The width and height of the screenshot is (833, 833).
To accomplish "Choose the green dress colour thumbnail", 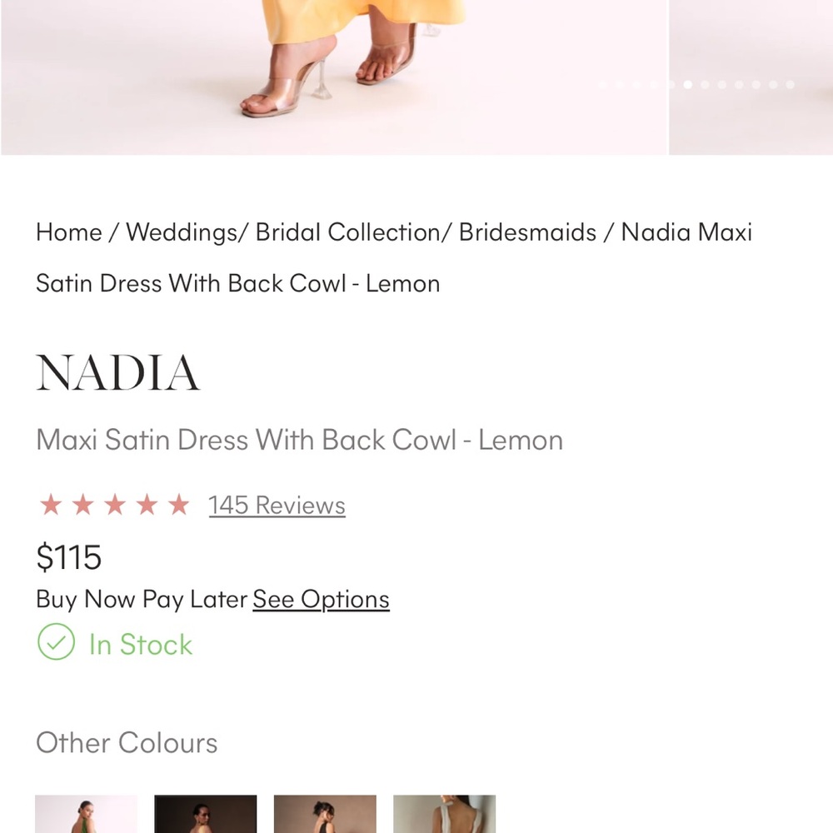I will (86, 814).
